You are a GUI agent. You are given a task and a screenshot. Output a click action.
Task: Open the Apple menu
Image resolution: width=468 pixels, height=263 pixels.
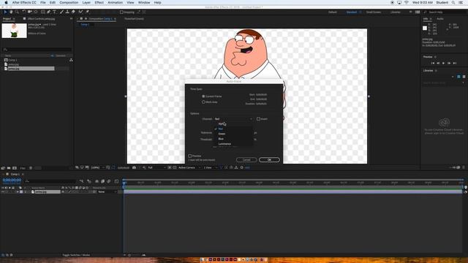tap(6, 2)
